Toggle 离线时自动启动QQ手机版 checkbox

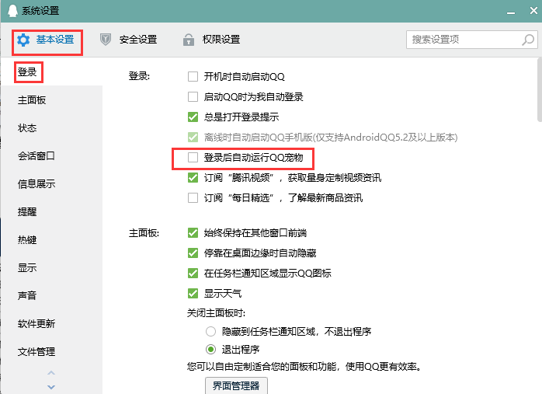coord(193,138)
